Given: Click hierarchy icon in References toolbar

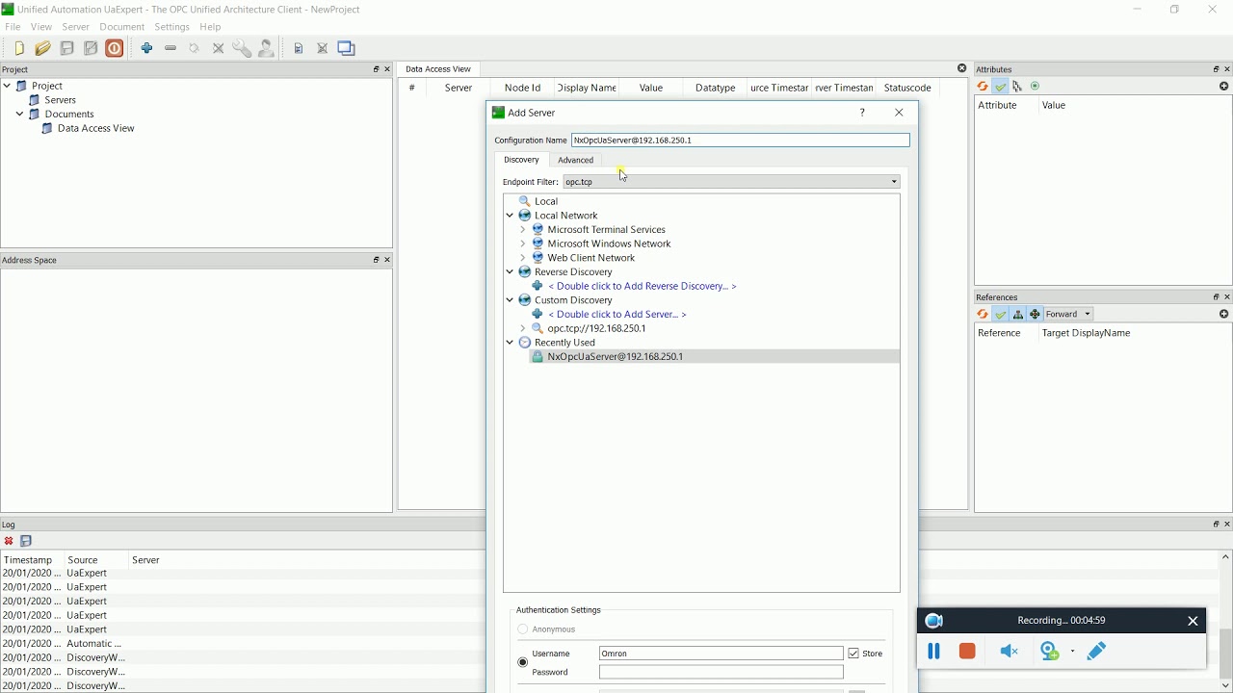Looking at the screenshot, I should click(x=1018, y=315).
